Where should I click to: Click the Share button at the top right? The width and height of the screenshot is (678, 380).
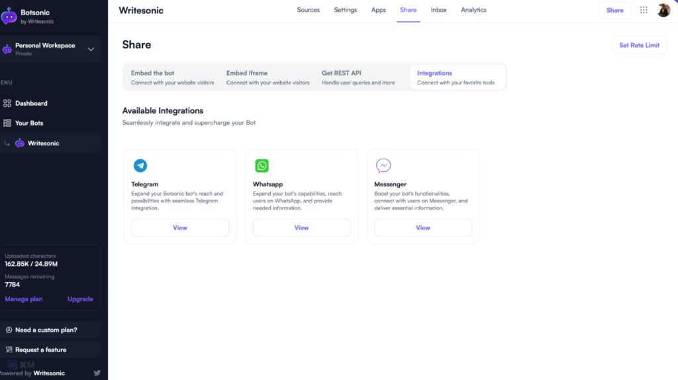click(614, 11)
